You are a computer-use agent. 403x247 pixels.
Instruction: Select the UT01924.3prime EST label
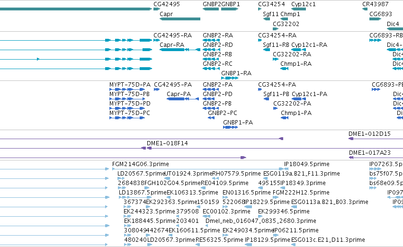pyautogui.click(x=188, y=174)
